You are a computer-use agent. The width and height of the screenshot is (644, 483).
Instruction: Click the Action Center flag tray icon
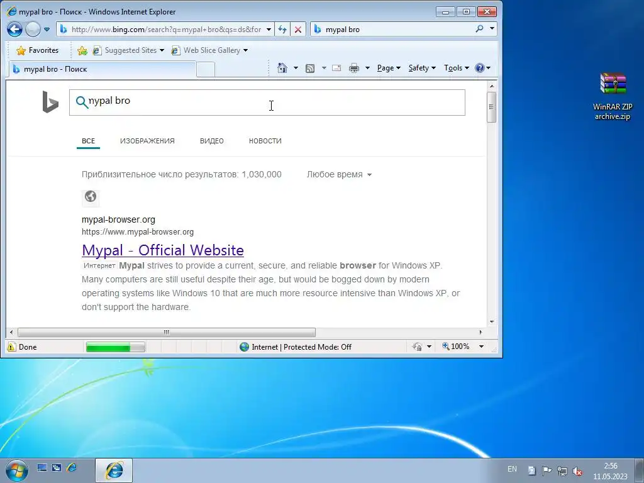pyautogui.click(x=547, y=471)
